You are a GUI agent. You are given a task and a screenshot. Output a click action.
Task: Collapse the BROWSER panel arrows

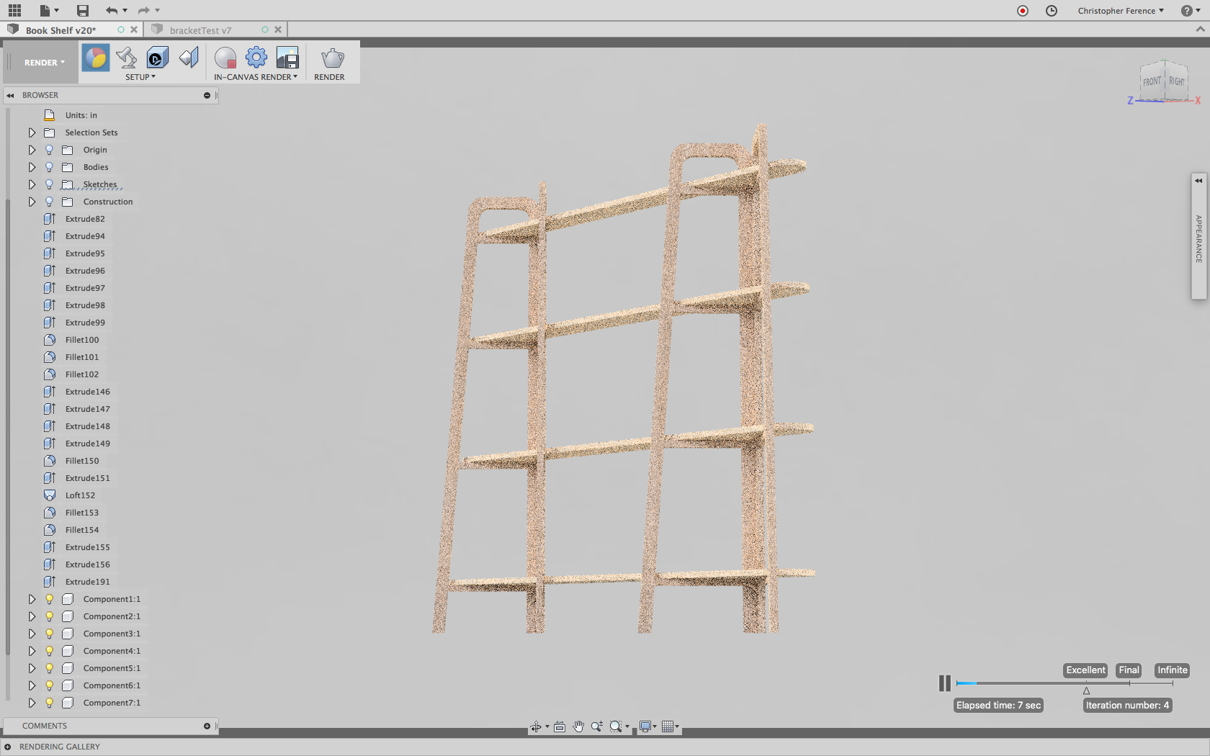pos(10,95)
